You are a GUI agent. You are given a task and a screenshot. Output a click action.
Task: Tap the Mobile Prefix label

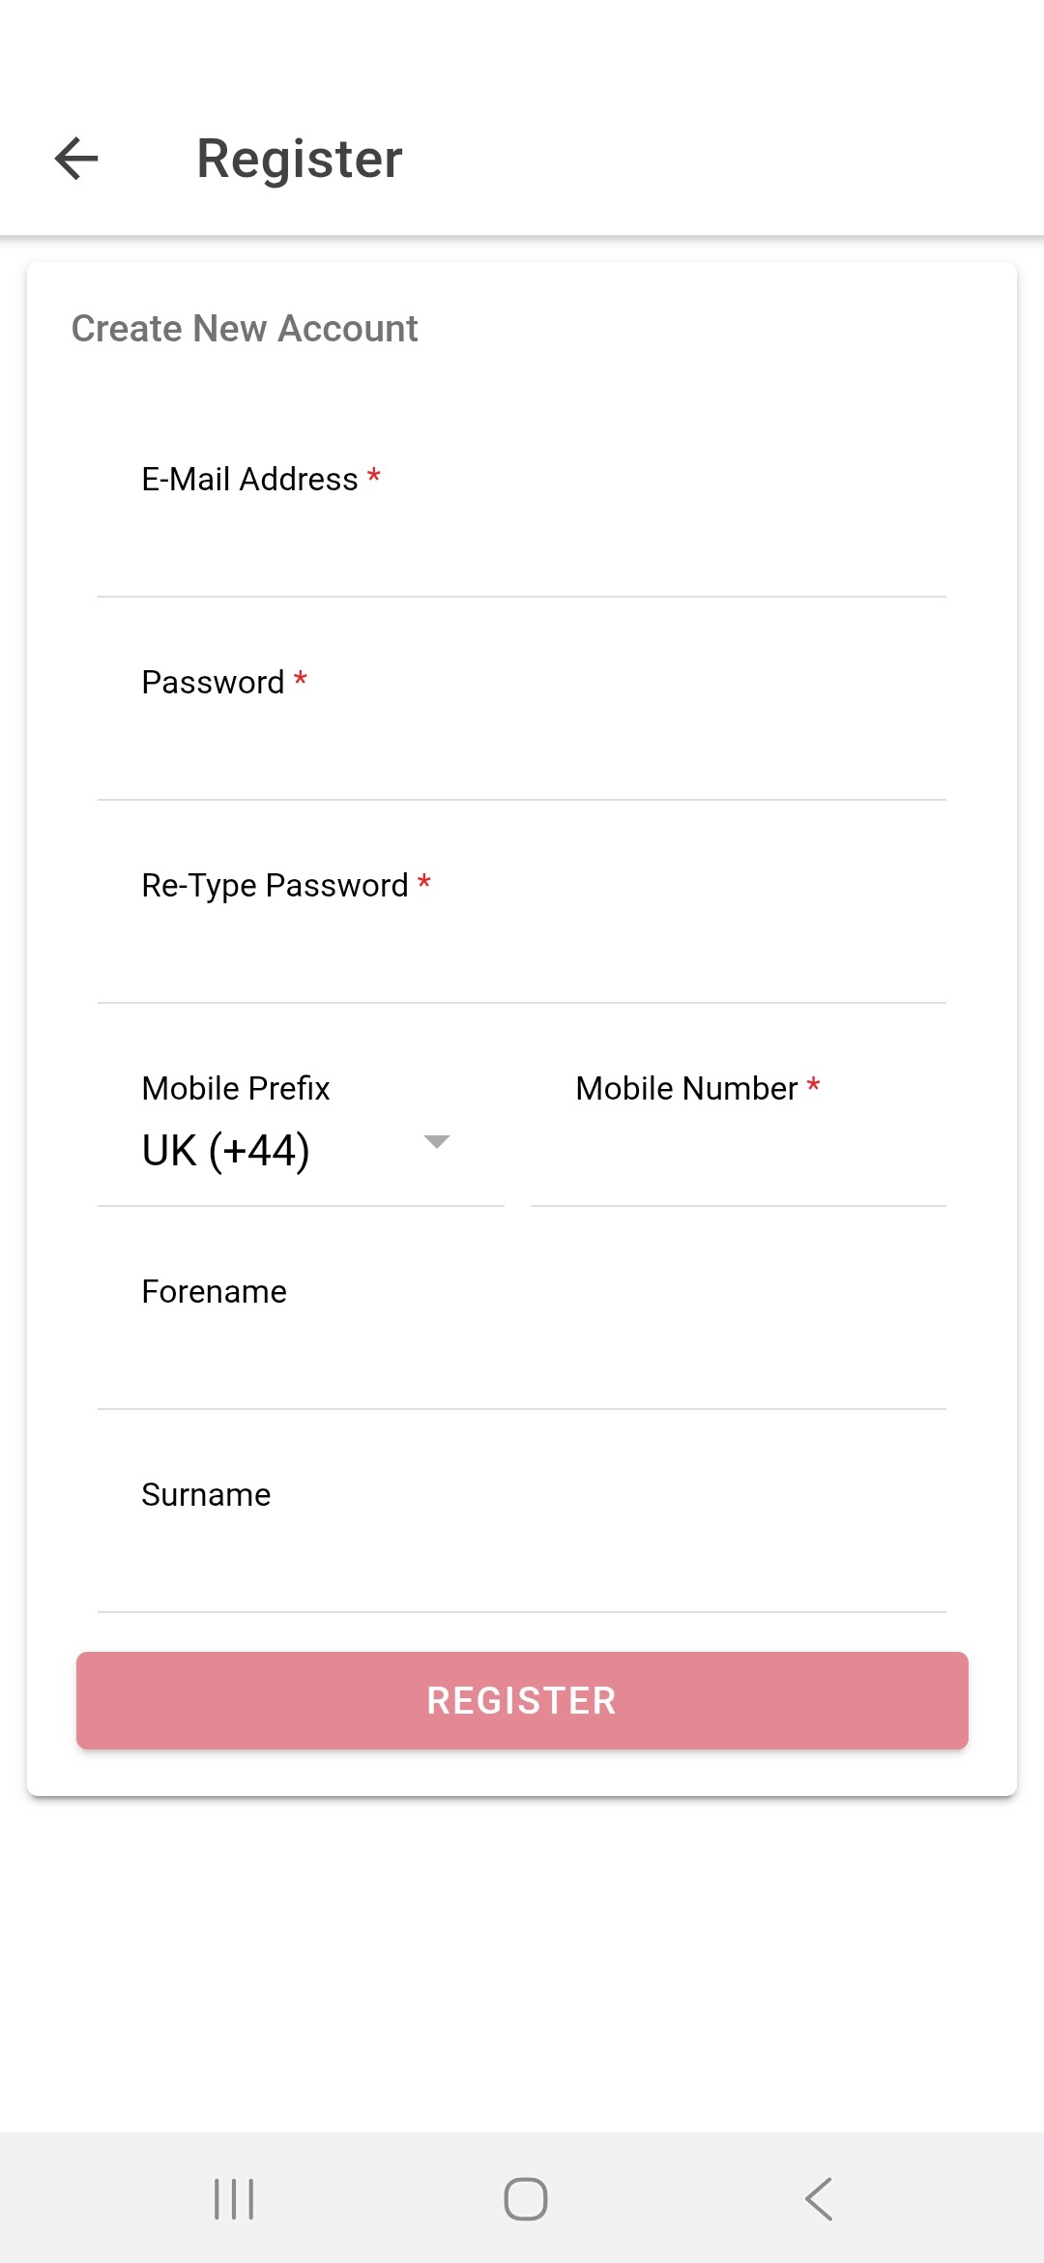[x=236, y=1089]
